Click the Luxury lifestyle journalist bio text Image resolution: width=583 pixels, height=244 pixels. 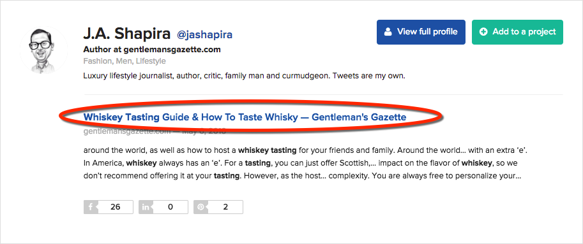[244, 76]
